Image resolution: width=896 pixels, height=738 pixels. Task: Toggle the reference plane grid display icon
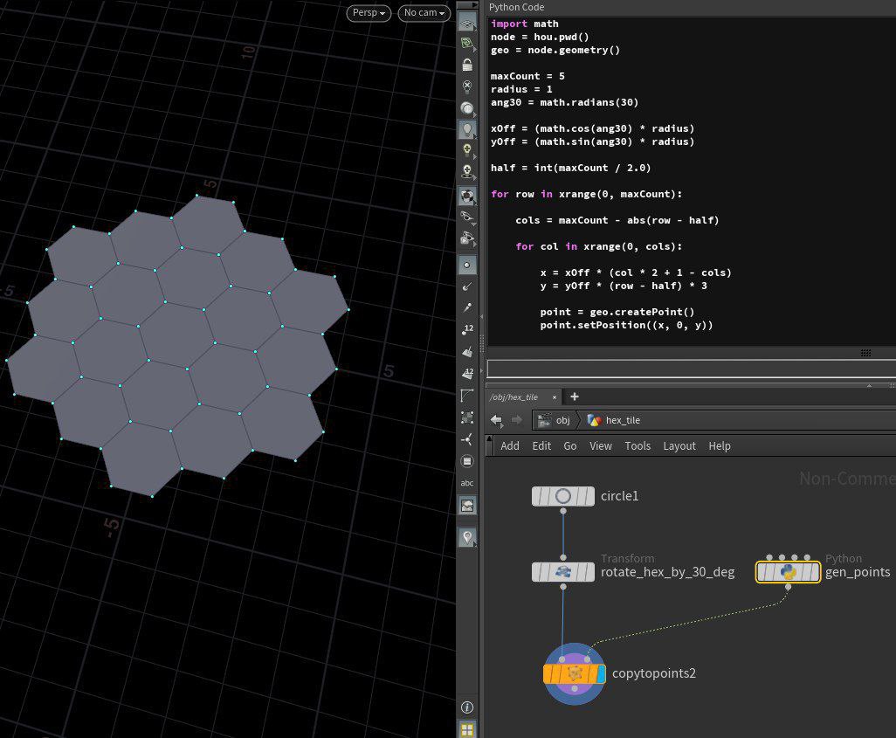467,23
